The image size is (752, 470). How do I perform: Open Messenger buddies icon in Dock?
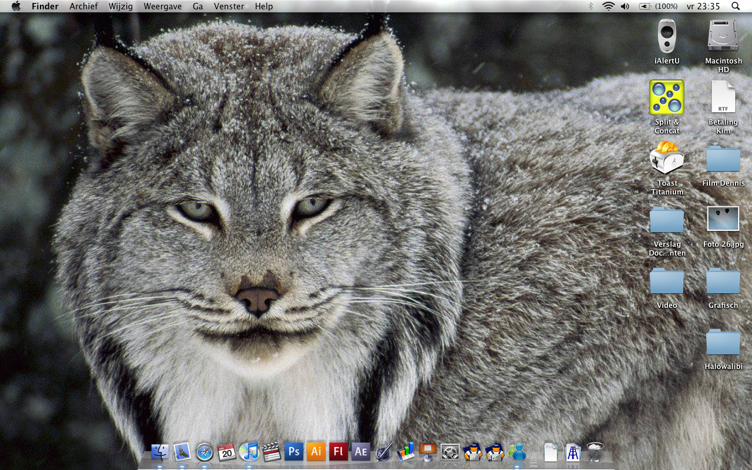click(x=517, y=452)
